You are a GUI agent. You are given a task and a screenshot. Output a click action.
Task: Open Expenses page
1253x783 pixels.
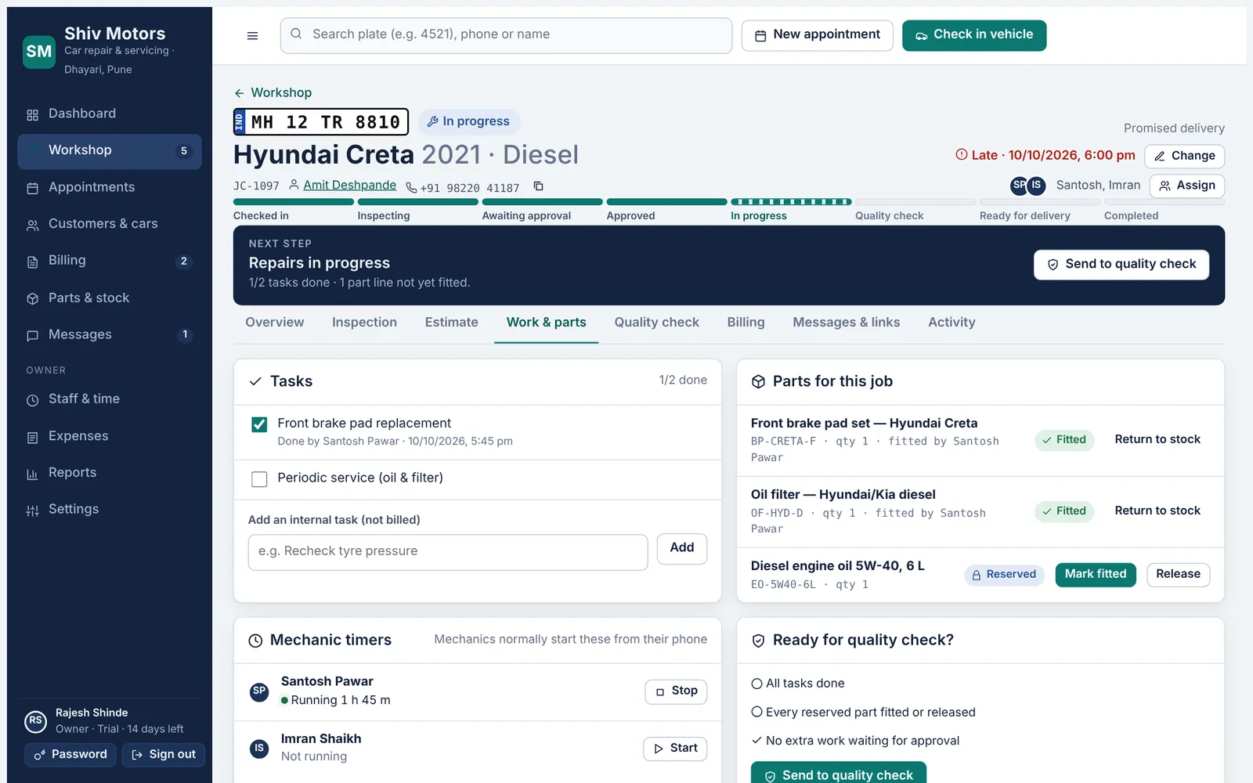pyautogui.click(x=110, y=436)
